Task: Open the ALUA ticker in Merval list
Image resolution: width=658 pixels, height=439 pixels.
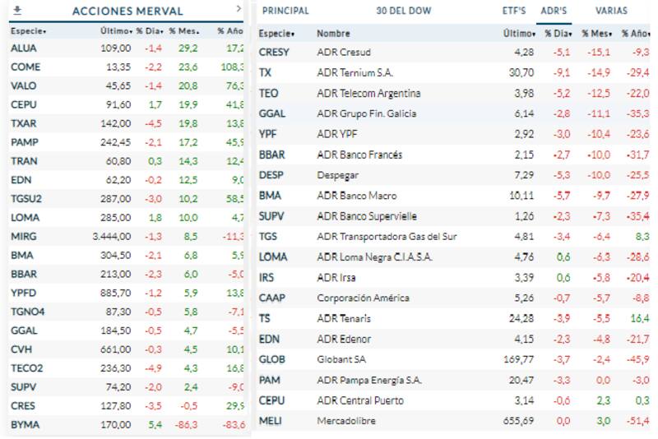Action: [23, 49]
